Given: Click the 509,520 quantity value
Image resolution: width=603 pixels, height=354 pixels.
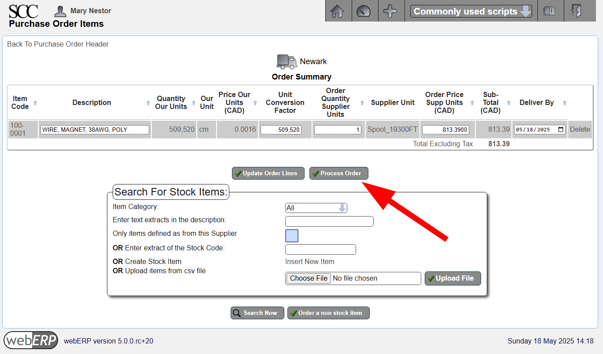Looking at the screenshot, I should [182, 130].
